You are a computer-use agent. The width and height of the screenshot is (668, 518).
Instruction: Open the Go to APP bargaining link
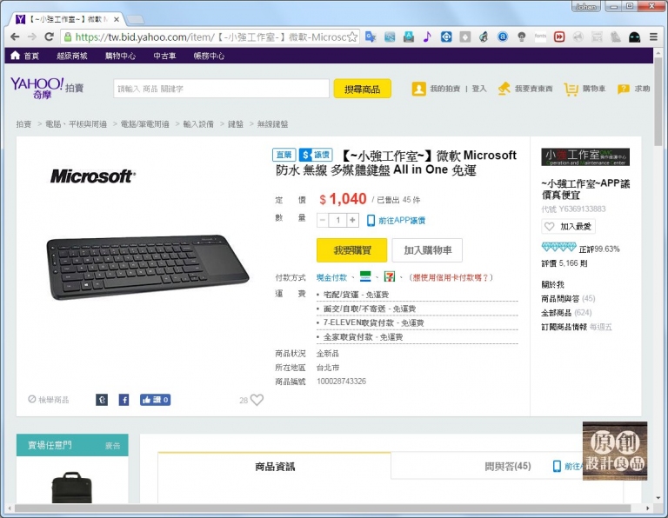pos(396,221)
